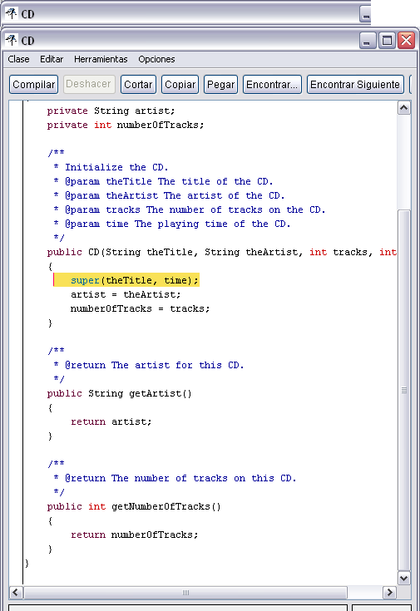This screenshot has height=611, width=420.
Task: Click the line 'private int numberOfTracks;'
Action: (x=126, y=125)
